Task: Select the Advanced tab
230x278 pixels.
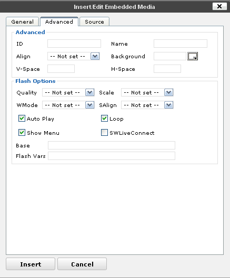Action: coord(59,22)
